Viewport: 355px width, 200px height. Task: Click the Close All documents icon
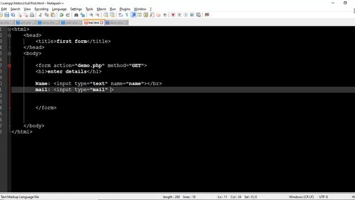click(x=26, y=15)
